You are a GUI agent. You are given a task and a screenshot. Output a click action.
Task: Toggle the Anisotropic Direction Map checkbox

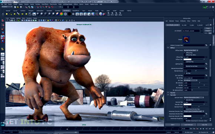[x=185, y=109]
